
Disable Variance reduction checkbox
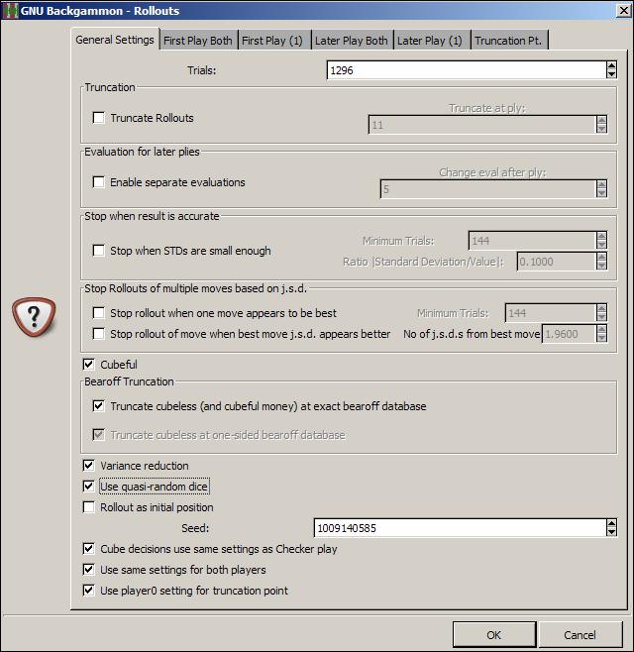click(x=88, y=466)
